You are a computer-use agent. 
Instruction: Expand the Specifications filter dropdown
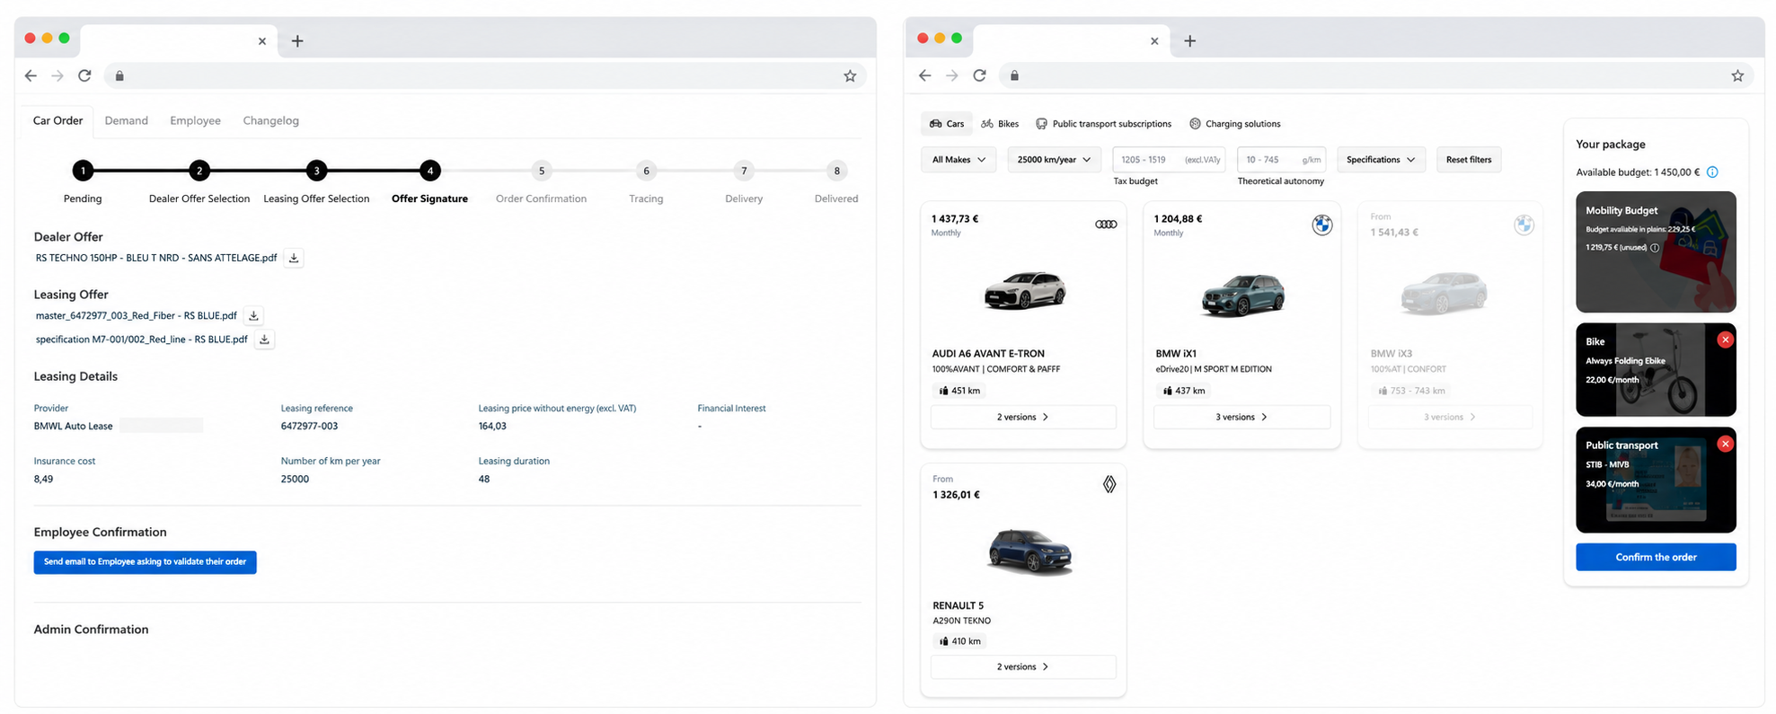(1381, 160)
